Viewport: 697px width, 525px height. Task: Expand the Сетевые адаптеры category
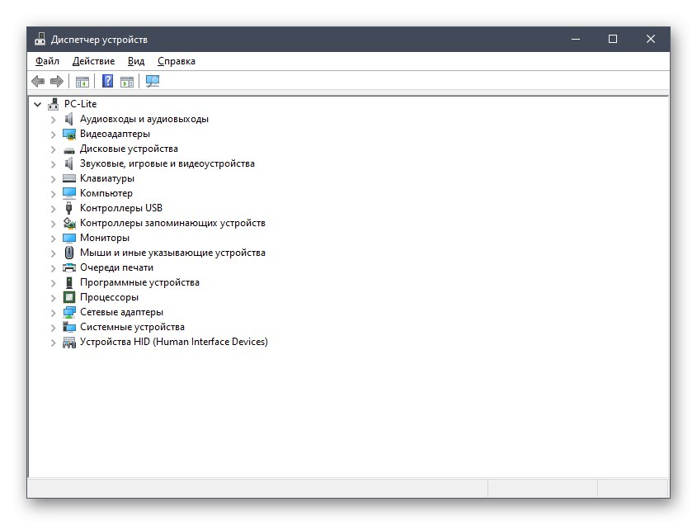(x=54, y=313)
